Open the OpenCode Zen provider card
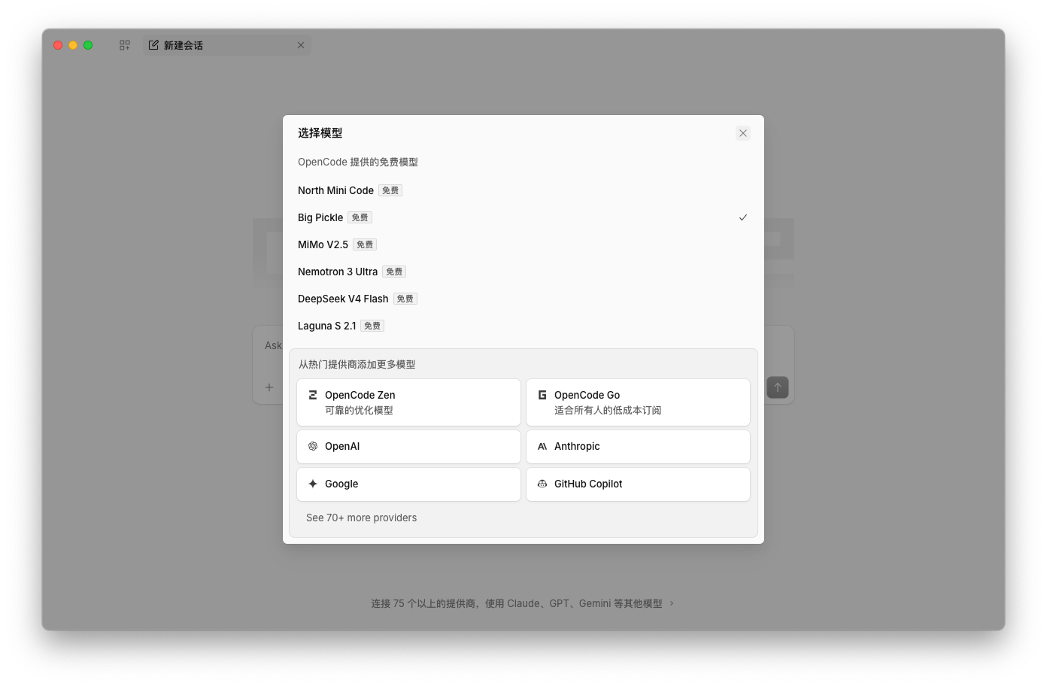Image resolution: width=1047 pixels, height=686 pixels. click(x=409, y=402)
